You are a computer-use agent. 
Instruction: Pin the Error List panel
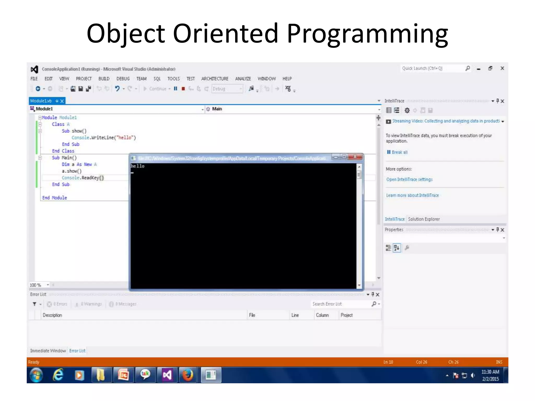[373, 294]
